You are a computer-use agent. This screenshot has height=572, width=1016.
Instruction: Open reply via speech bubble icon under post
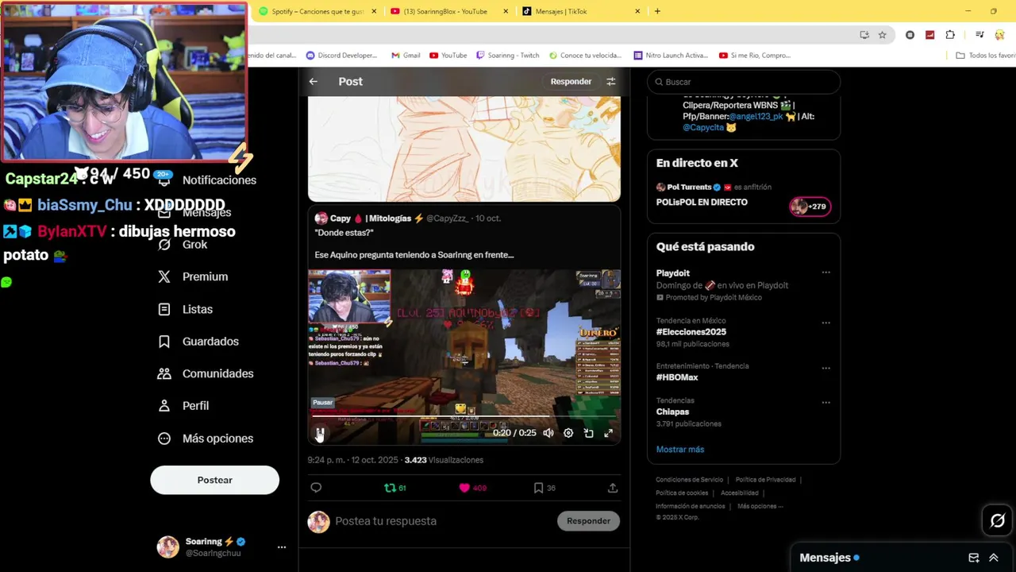coord(316,488)
